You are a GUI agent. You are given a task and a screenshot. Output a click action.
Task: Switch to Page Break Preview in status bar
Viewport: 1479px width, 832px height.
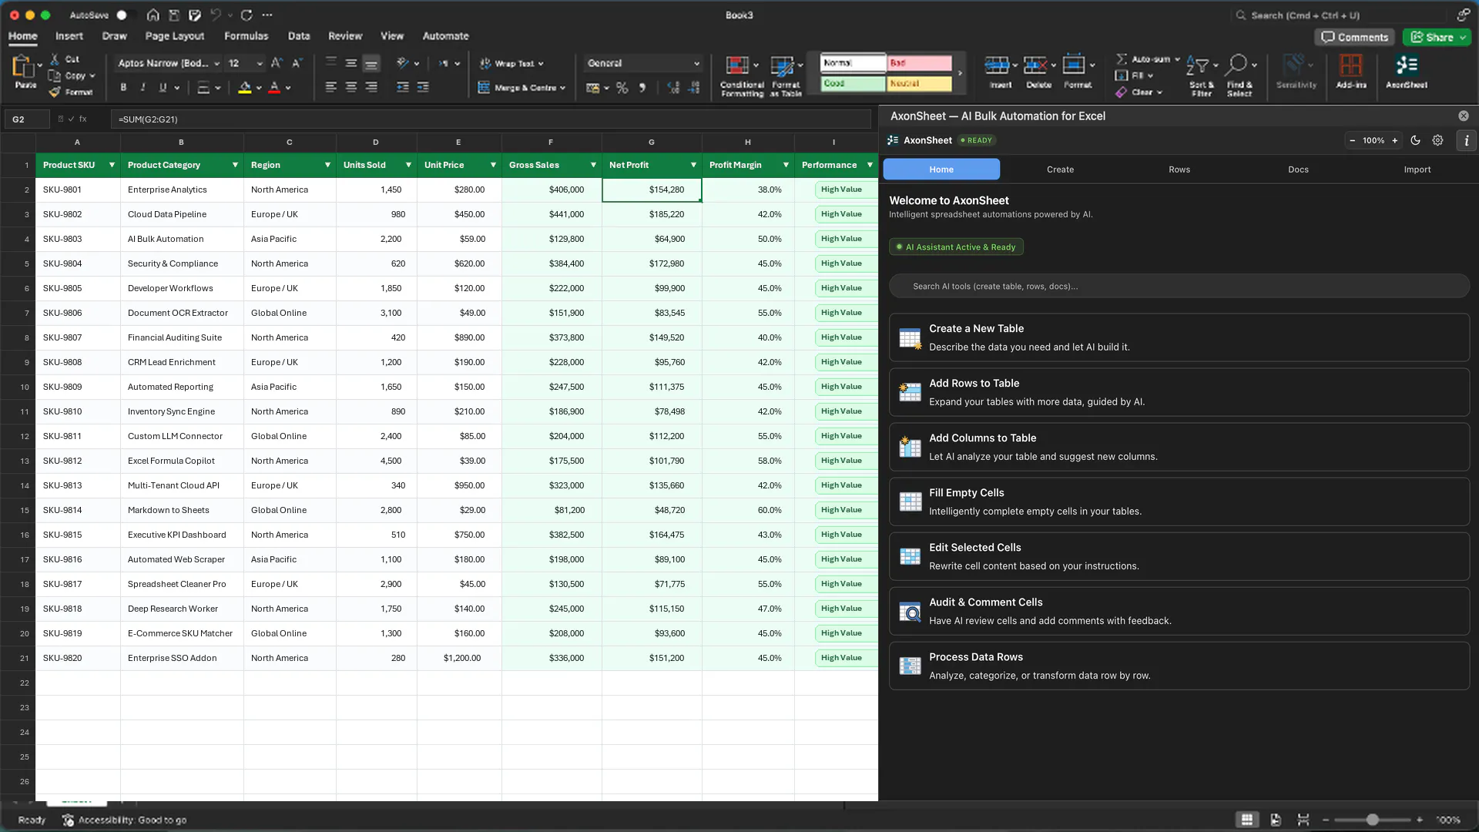pyautogui.click(x=1303, y=820)
